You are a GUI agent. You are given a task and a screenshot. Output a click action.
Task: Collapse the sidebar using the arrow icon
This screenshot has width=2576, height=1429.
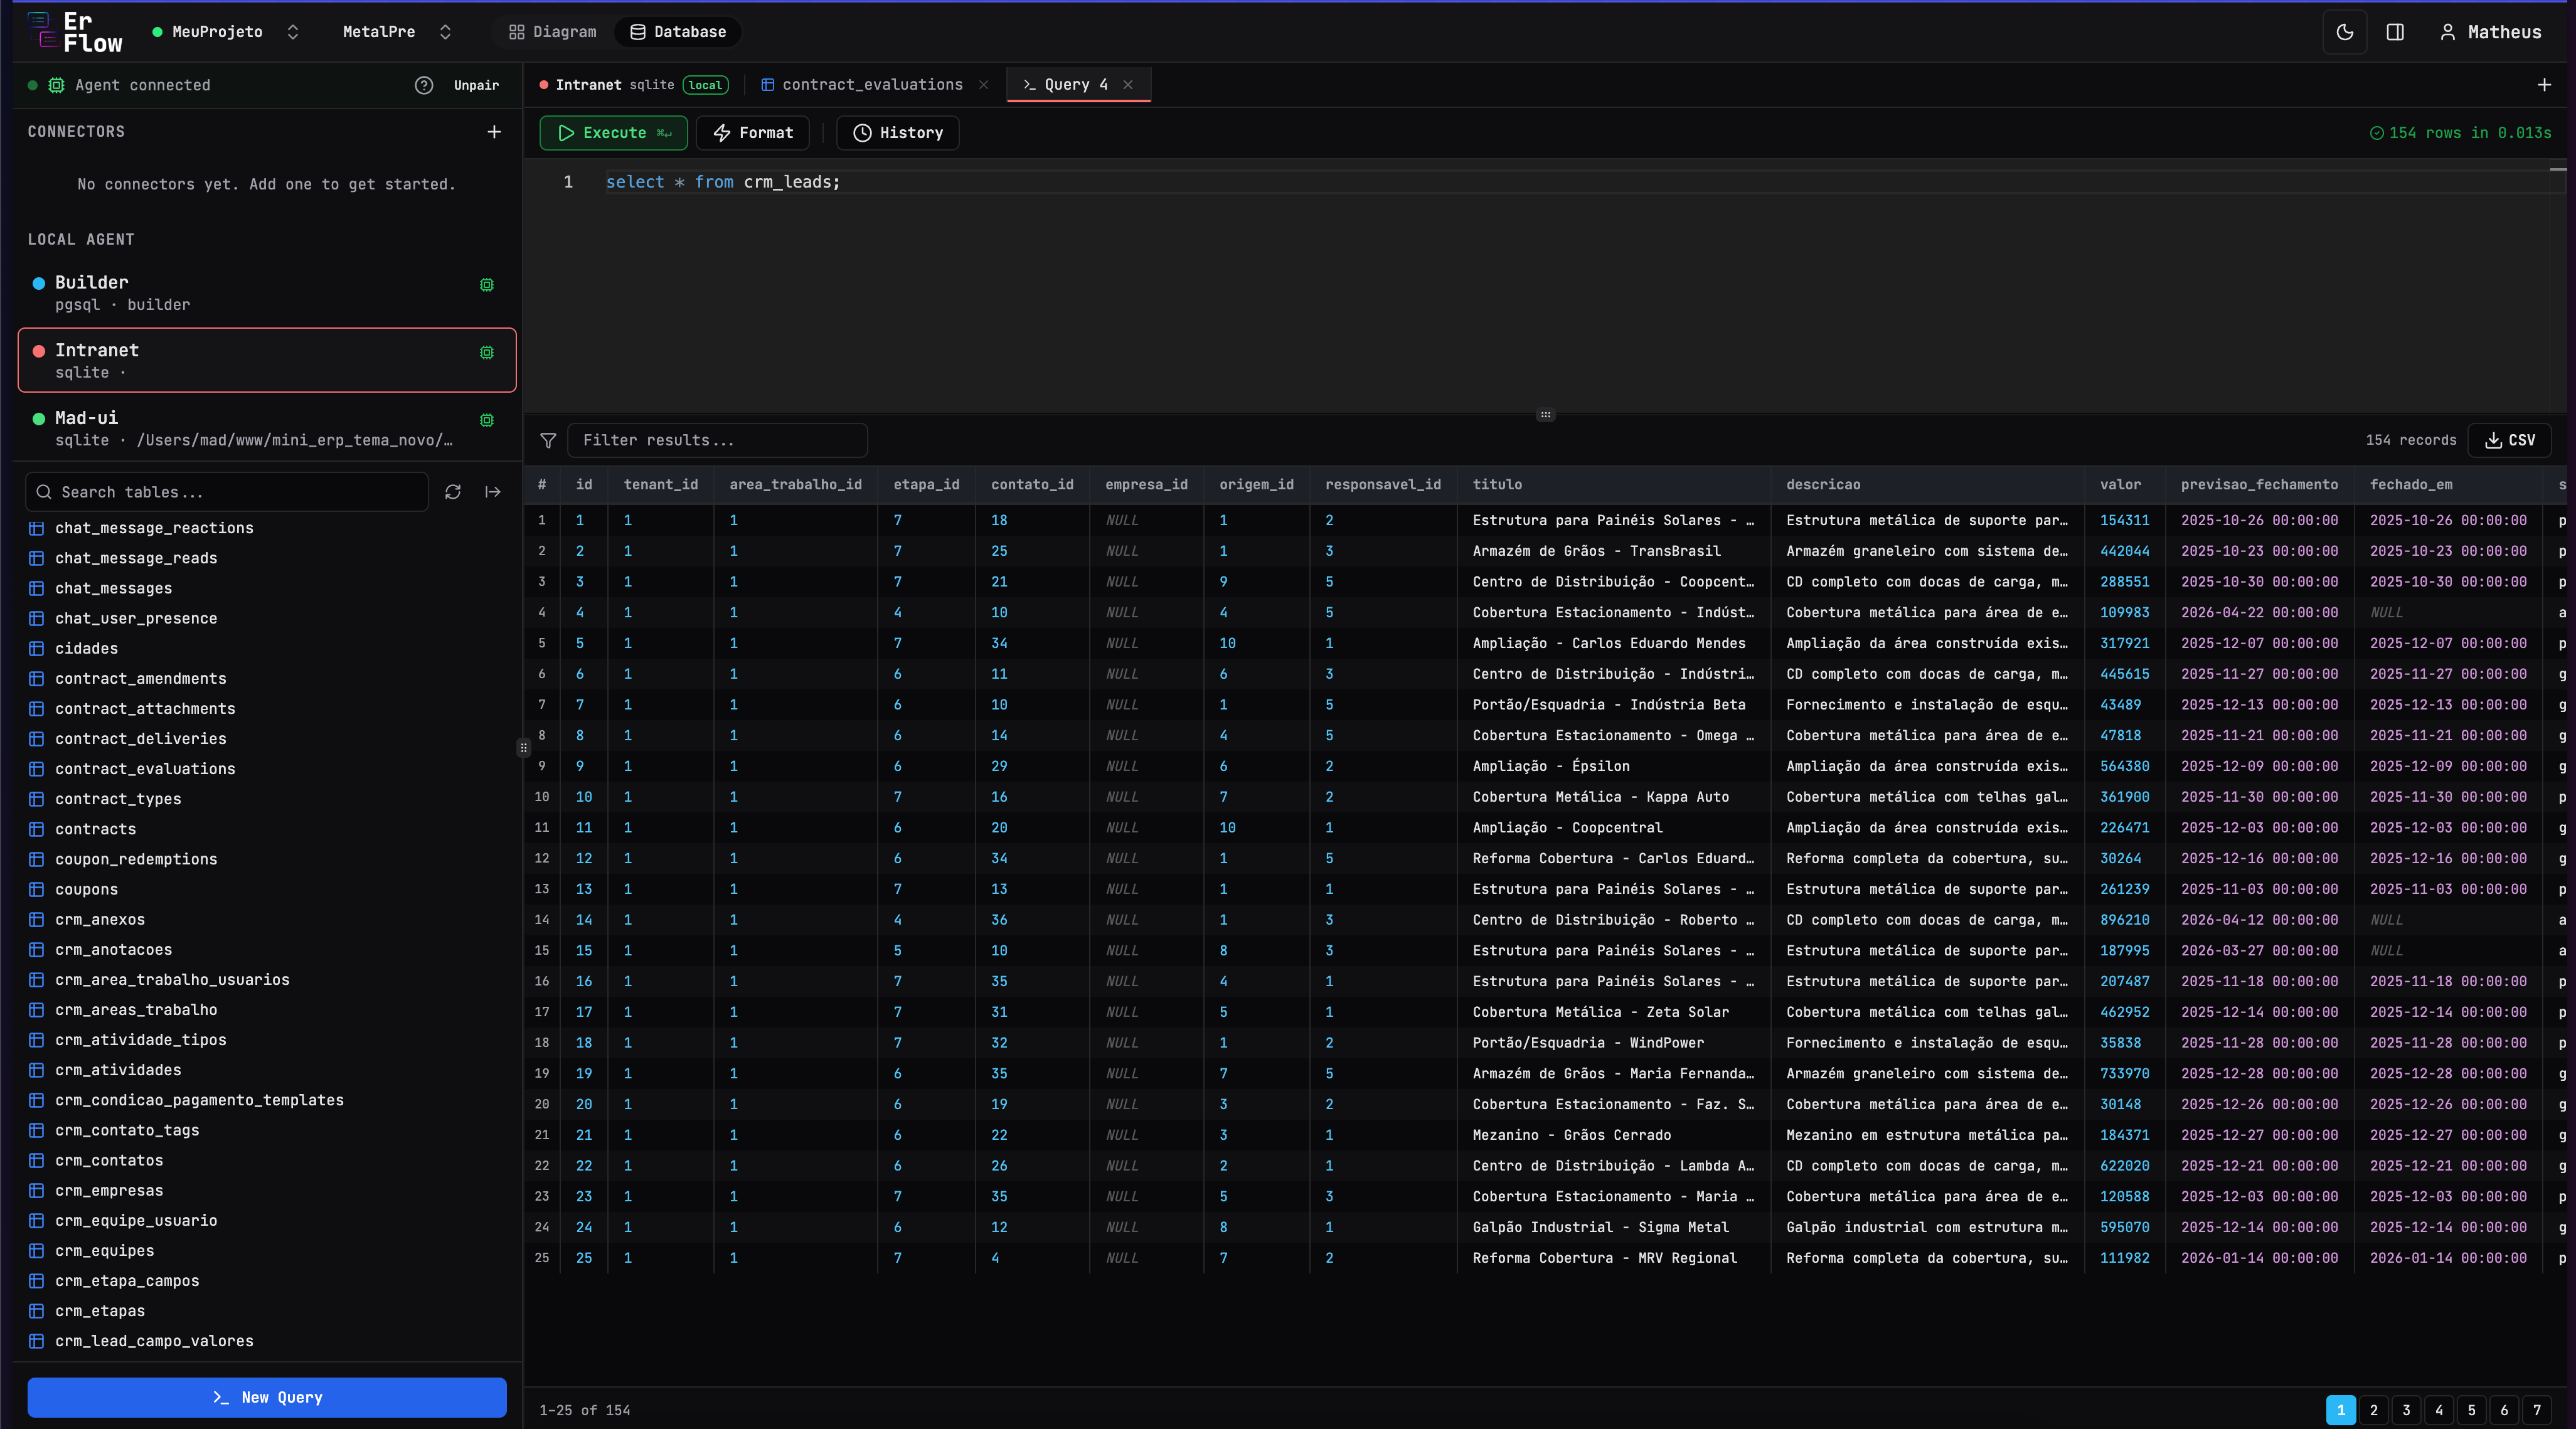click(493, 492)
